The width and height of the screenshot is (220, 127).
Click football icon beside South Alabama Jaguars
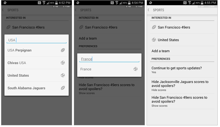coord(63,88)
